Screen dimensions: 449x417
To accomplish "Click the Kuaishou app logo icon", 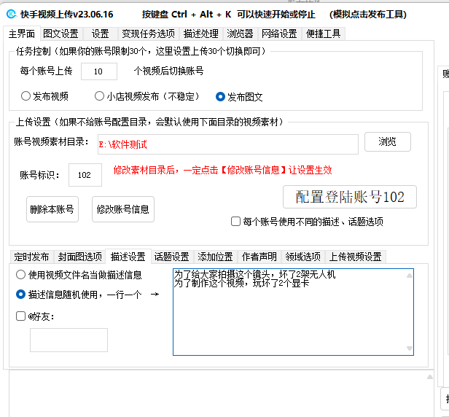I will coord(12,14).
